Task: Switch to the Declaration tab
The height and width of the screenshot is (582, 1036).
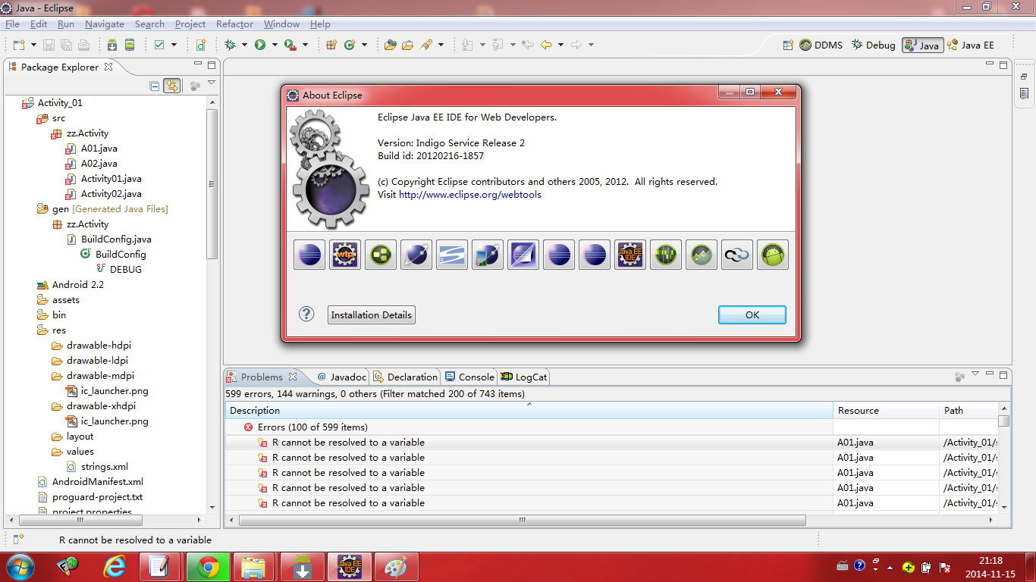Action: (406, 377)
